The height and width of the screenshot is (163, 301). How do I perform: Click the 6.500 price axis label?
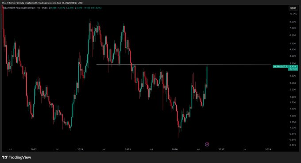[x=293, y=35]
